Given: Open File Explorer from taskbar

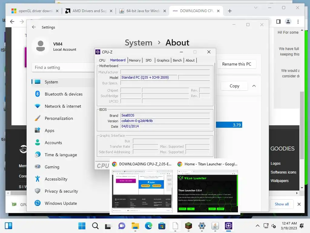Looking at the screenshot, I should click(135, 226).
